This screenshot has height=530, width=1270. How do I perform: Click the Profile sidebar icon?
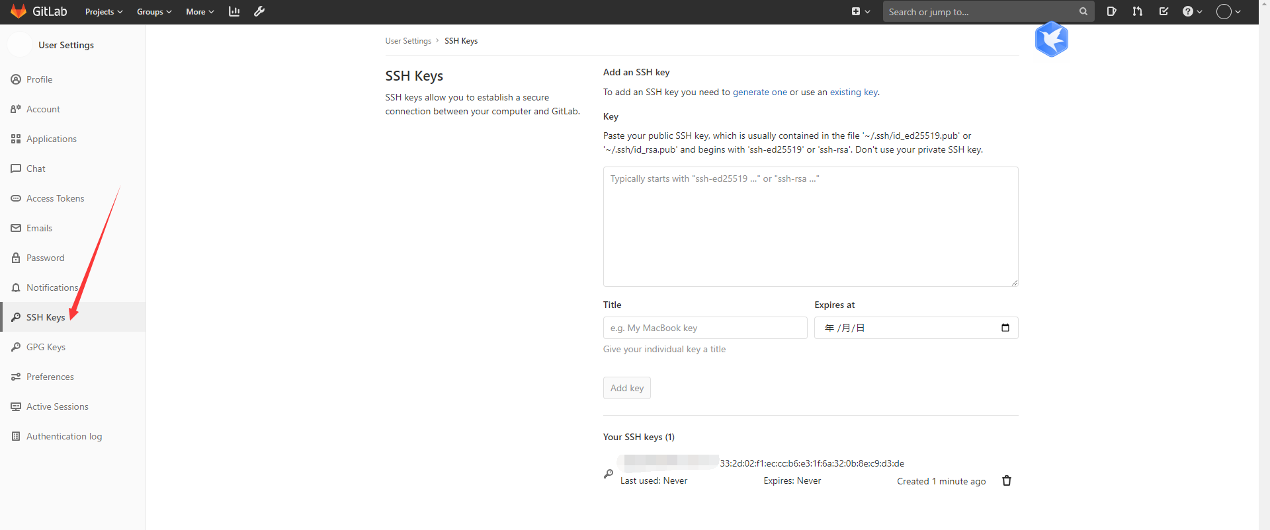[16, 79]
